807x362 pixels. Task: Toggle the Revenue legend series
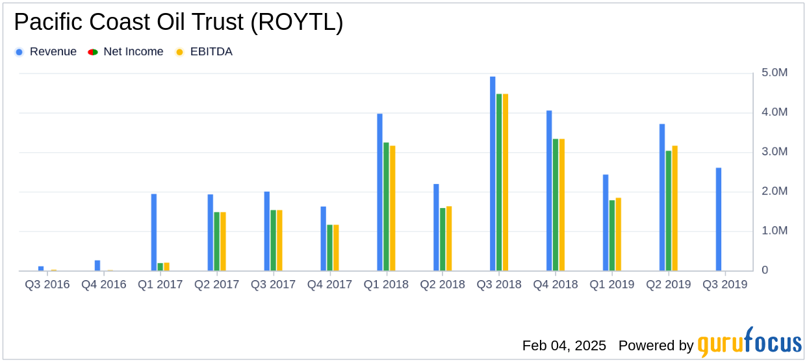click(x=53, y=52)
